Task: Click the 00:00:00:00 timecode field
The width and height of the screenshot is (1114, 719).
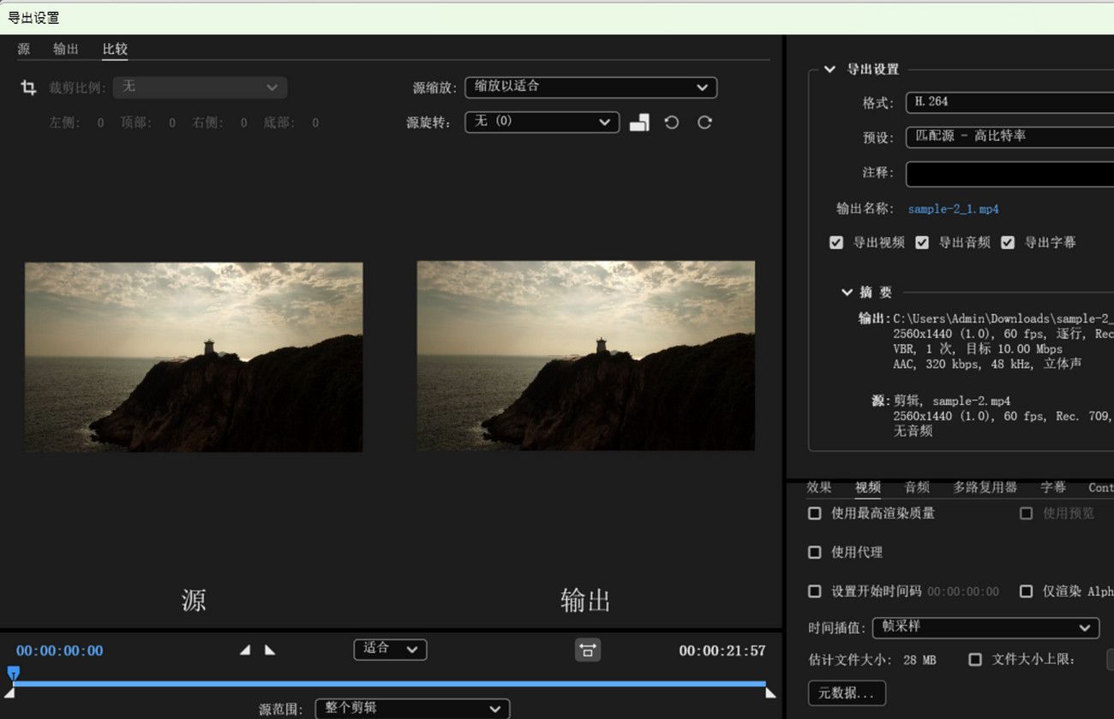Action: tap(58, 650)
